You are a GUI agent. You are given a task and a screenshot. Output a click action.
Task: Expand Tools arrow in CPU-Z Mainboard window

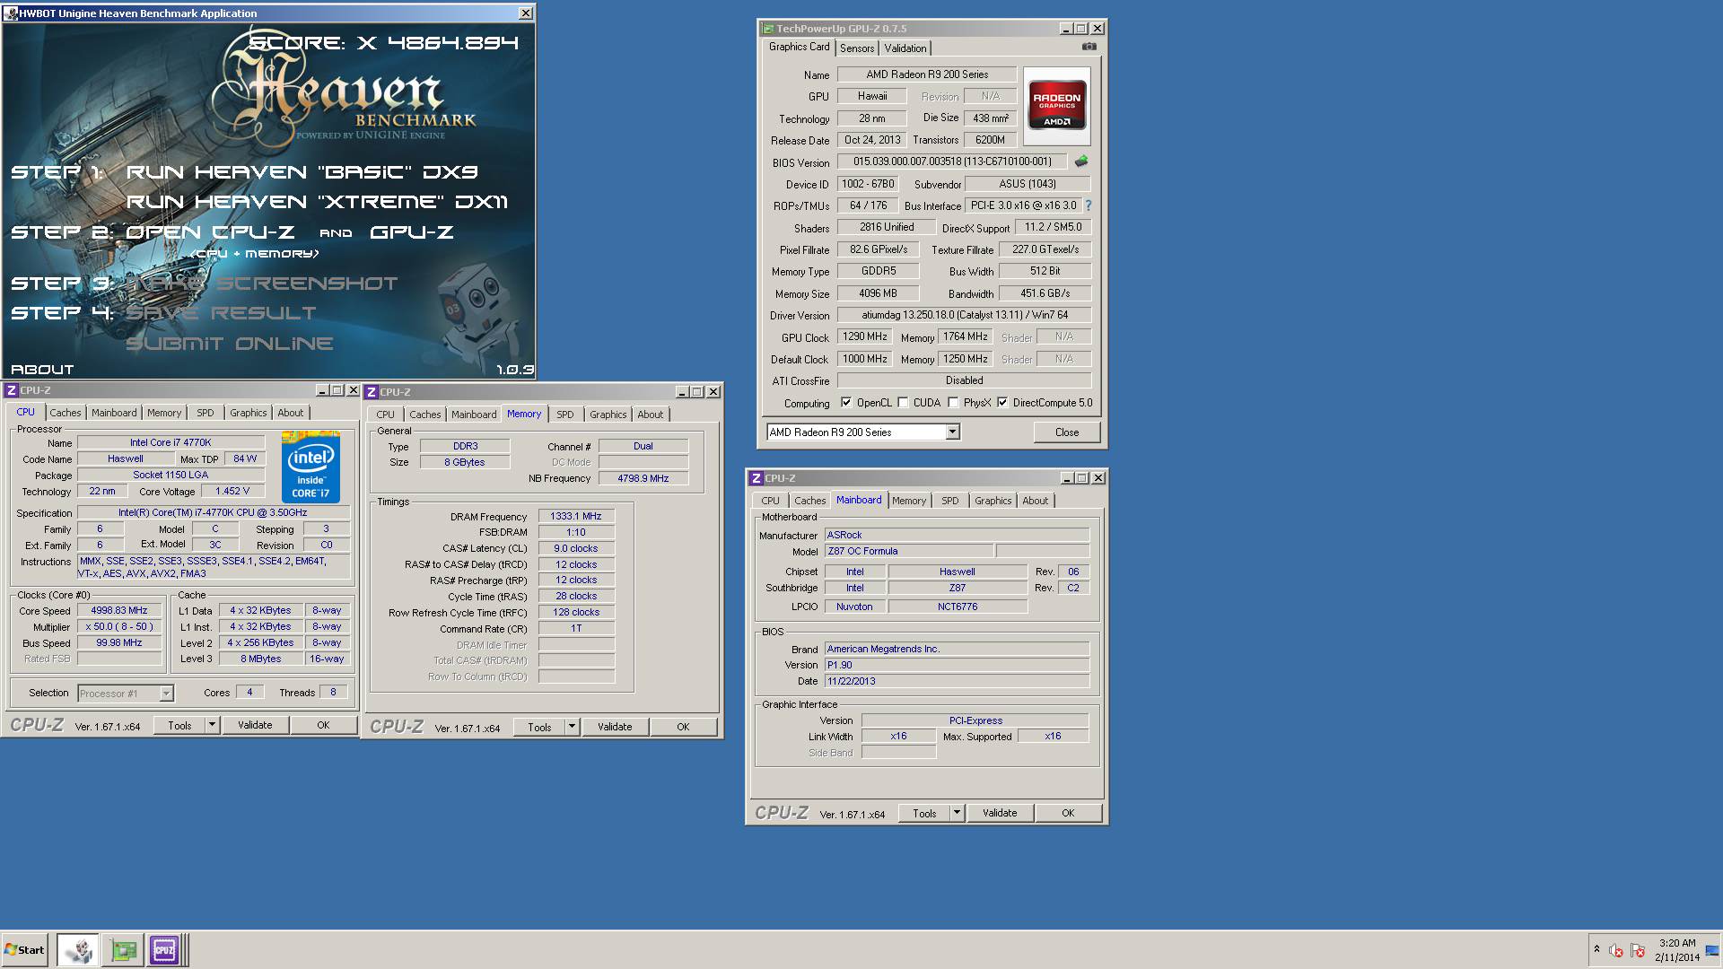pos(957,813)
